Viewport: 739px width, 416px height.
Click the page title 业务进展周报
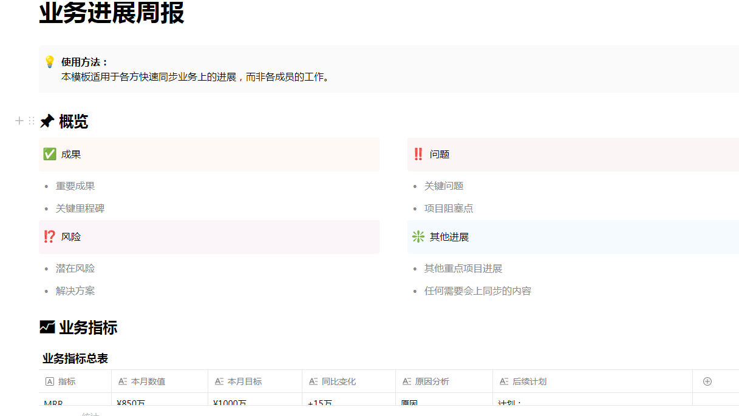[112, 13]
